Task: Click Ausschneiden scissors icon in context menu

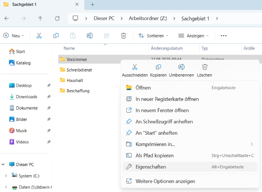Action: pyautogui.click(x=135, y=67)
